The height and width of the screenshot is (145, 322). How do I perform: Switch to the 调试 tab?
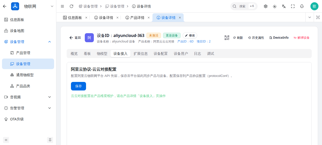click(x=211, y=54)
